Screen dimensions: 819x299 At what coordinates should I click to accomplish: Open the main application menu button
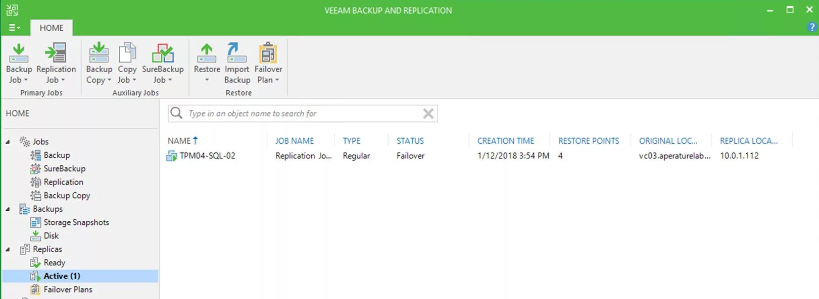tap(14, 28)
